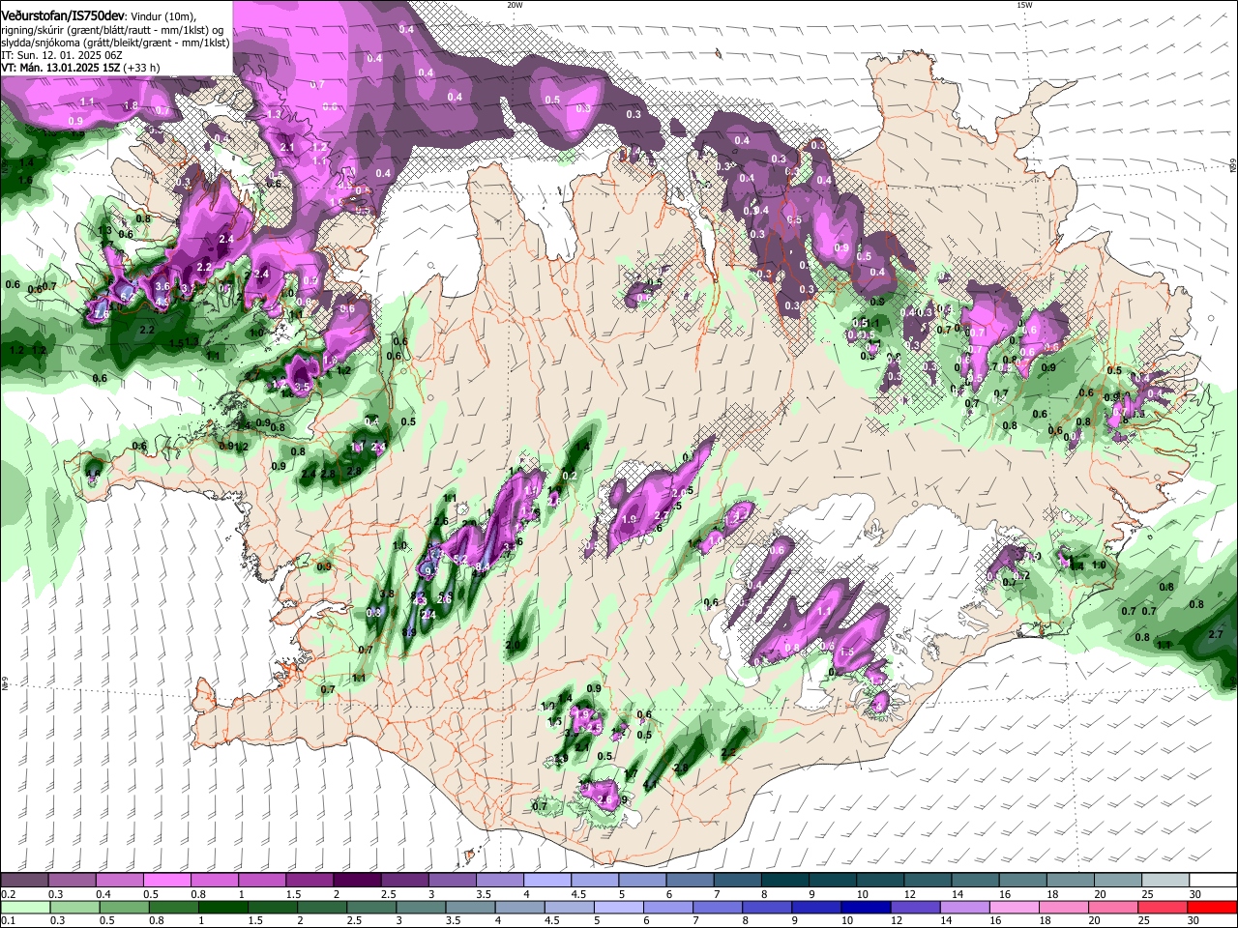Pick the dark teal swatch between 8 and 9, top legend row
The height and width of the screenshot is (928, 1238).
pos(784,881)
